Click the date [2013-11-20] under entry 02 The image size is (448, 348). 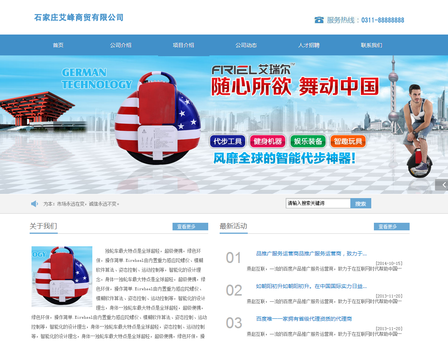389,296
